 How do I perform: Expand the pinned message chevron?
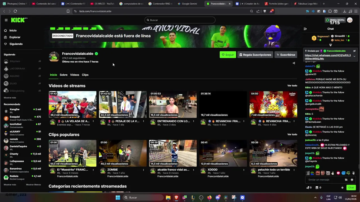354,56
